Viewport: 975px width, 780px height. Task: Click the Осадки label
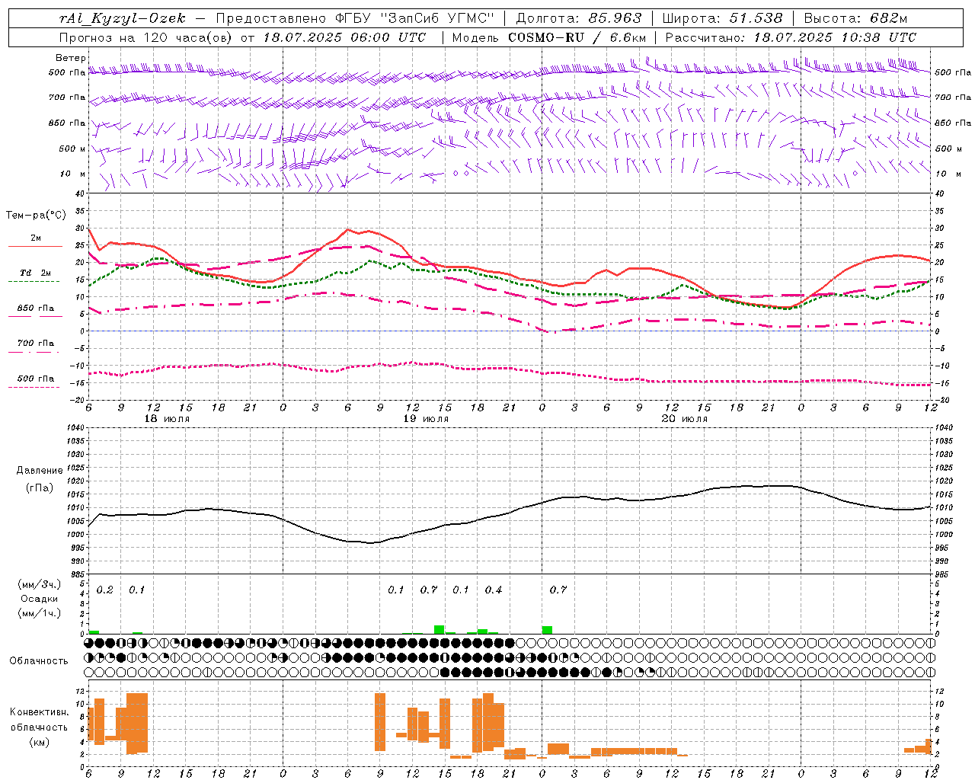[x=40, y=599]
